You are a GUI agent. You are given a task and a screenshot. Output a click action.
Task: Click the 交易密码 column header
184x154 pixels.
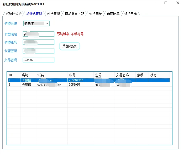125,75
